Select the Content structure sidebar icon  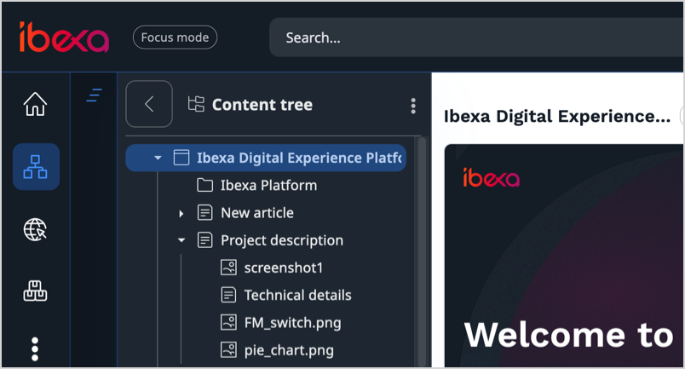[x=36, y=166]
